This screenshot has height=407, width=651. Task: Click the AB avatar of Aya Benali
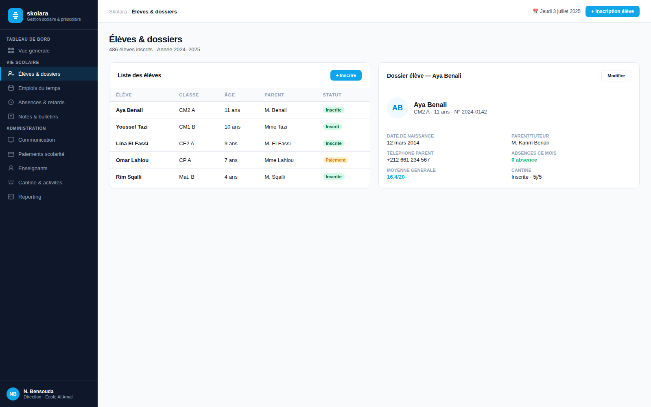point(398,108)
